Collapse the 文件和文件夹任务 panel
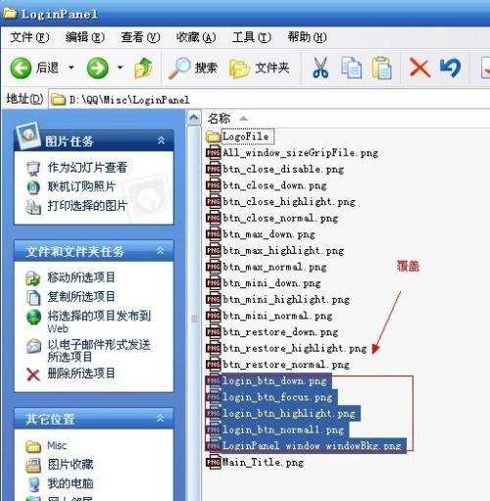 click(161, 251)
